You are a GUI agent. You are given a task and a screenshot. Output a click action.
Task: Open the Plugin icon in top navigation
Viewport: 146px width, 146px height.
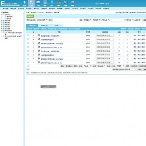[x=59, y=3]
